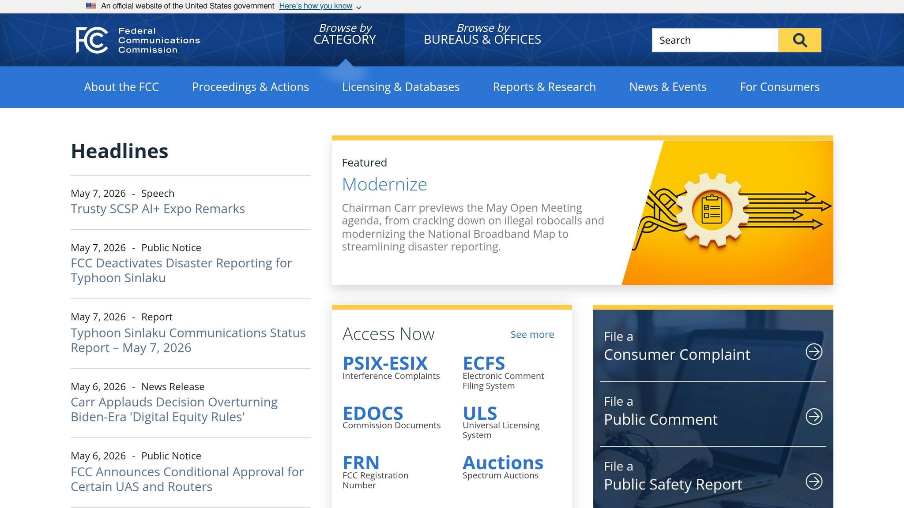Click the "Featured" label text
The image size is (904, 508).
(364, 163)
